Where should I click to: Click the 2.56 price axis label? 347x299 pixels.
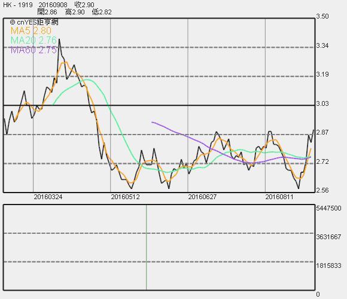322,190
